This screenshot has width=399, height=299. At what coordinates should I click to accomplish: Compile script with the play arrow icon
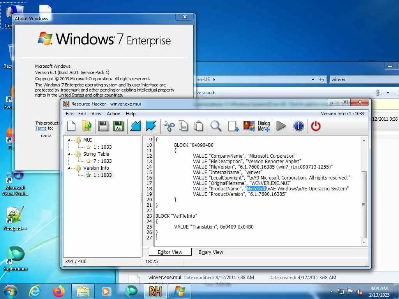pos(281,126)
